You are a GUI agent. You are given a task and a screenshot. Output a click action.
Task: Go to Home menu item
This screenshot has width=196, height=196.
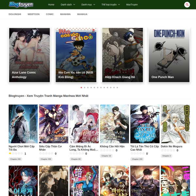click(51, 5)
